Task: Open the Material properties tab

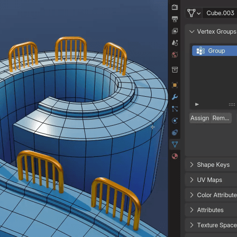Action: [x=175, y=156]
